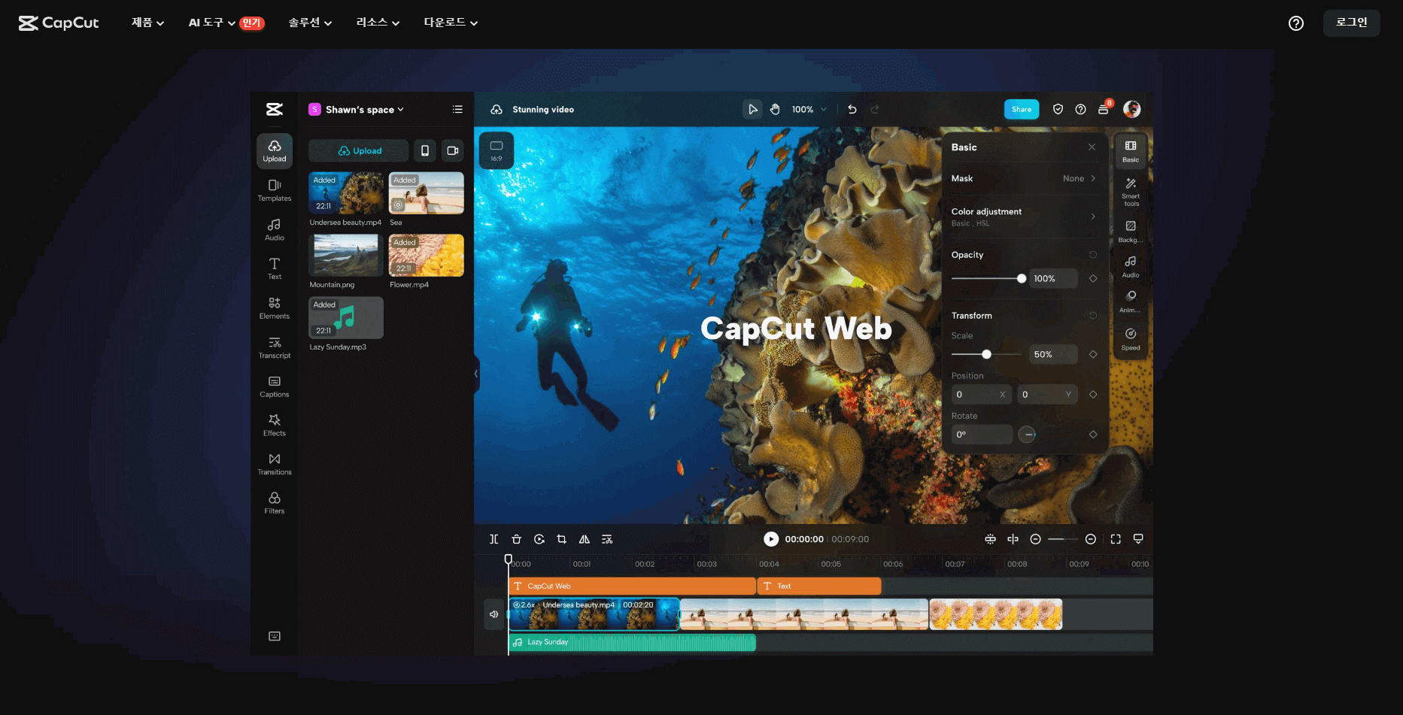
Task: Play the video preview
Action: [x=771, y=539]
